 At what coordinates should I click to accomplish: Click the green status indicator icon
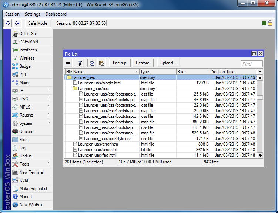pos(264,23)
